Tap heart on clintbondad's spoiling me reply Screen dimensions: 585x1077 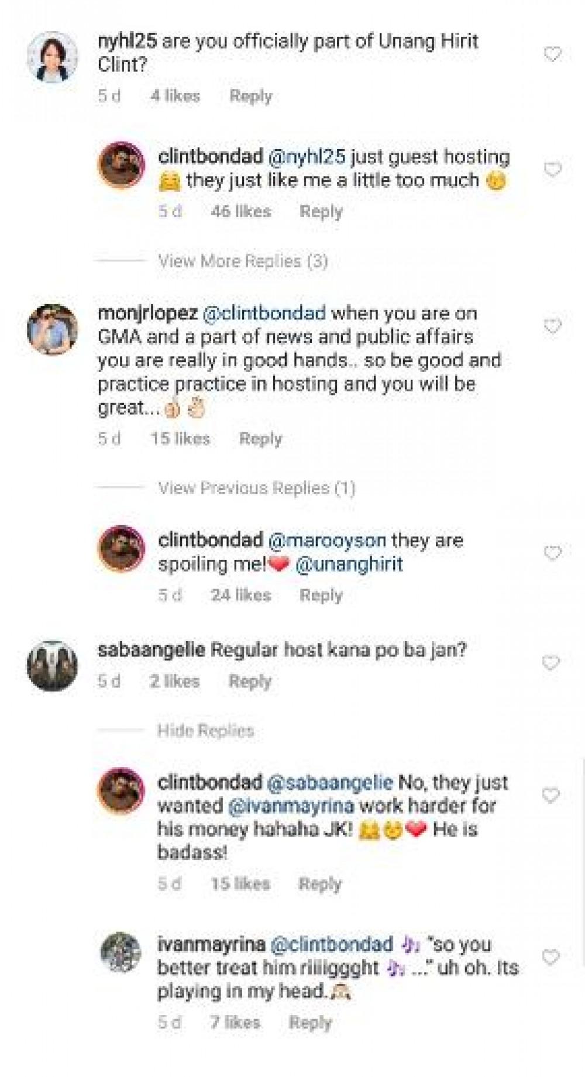552,553
